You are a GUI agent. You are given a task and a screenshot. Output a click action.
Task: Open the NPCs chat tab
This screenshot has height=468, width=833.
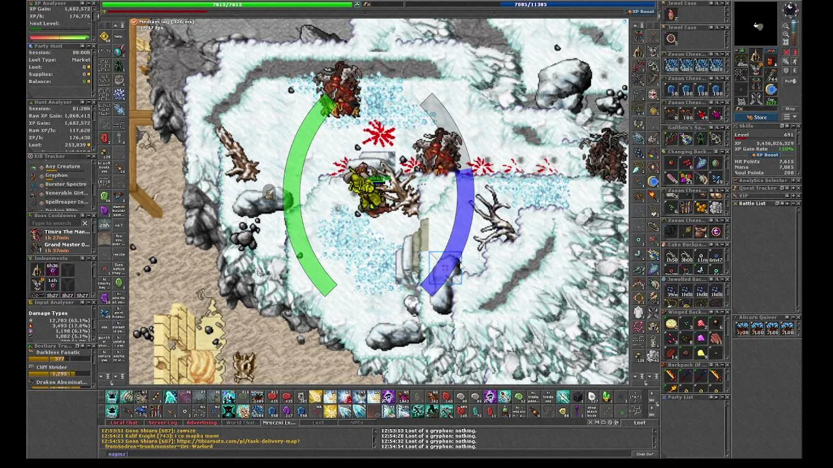click(x=357, y=422)
